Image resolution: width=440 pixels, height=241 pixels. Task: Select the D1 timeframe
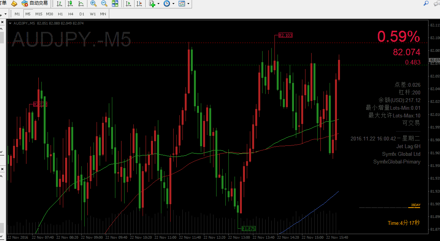pyautogui.click(x=82, y=14)
